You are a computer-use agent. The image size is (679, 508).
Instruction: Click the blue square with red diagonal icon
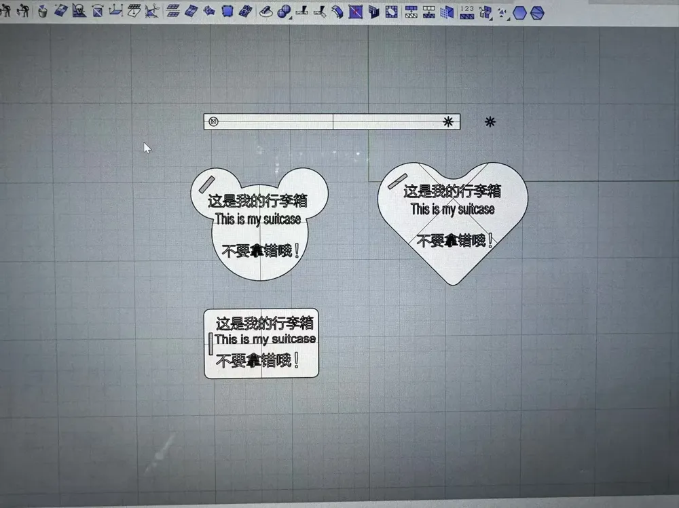pyautogui.click(x=356, y=12)
